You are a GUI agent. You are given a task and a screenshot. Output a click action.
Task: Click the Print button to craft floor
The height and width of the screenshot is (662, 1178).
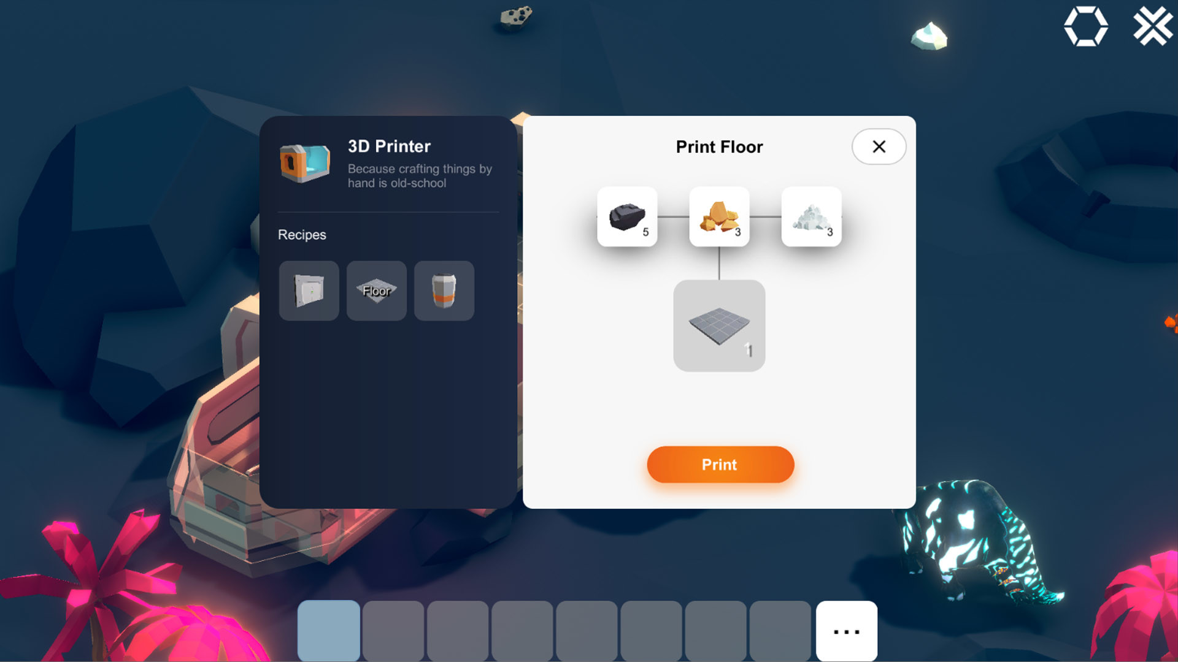(719, 464)
